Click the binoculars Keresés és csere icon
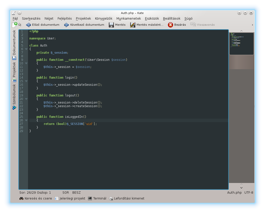Viewport: 265px width, 213px height. click(21, 198)
